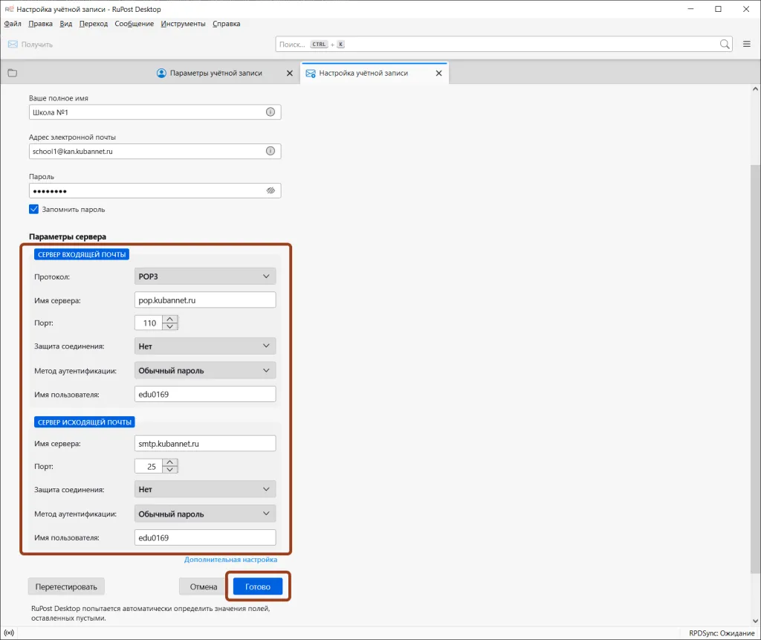761x640 pixels.
Task: Close the Настройка учётной записи tab
Action: pyautogui.click(x=438, y=73)
